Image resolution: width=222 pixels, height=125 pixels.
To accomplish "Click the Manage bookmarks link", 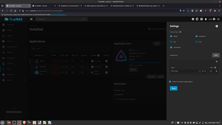I will click(59, 14).
